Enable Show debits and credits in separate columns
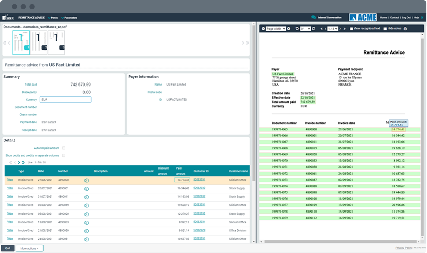The image size is (427, 253). (63, 155)
